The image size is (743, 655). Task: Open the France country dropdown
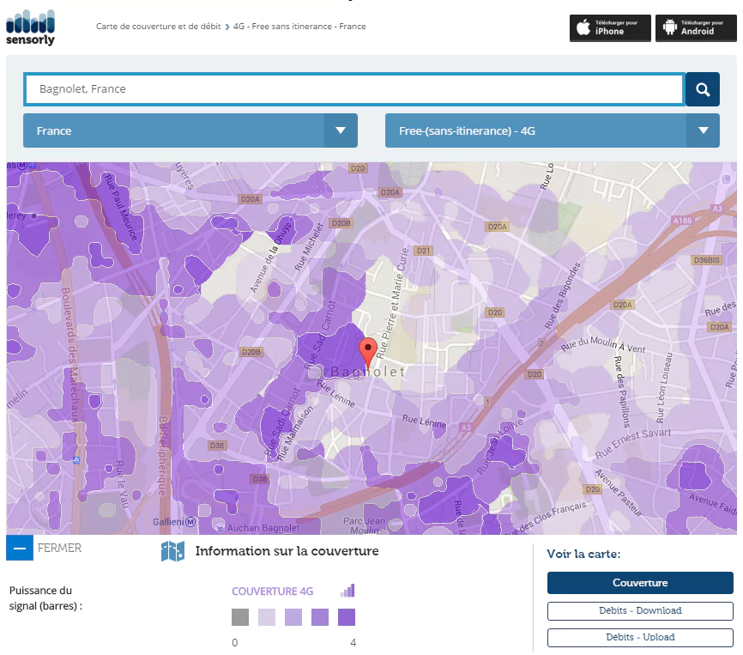click(x=190, y=131)
